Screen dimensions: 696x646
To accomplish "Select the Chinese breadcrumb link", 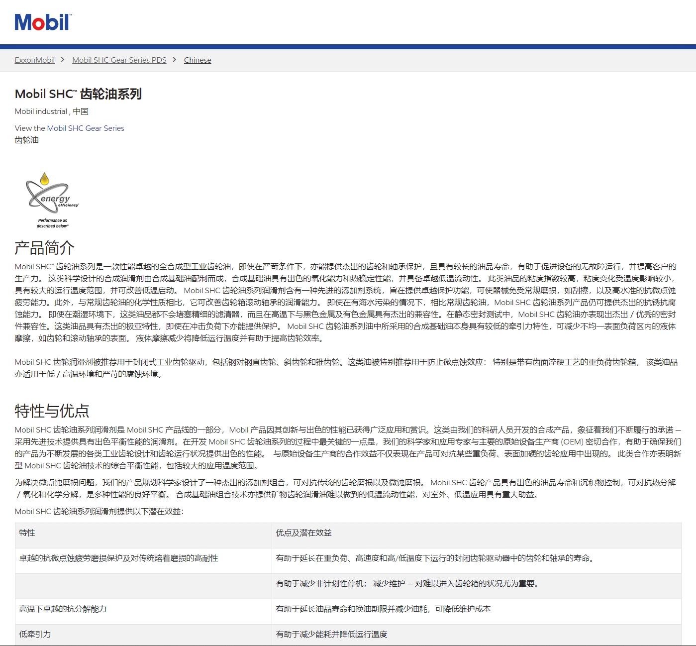I will click(x=198, y=60).
